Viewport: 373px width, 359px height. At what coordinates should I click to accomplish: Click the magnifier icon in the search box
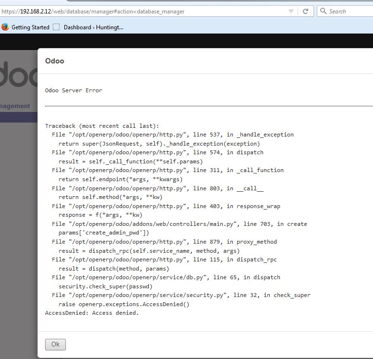[324, 11]
